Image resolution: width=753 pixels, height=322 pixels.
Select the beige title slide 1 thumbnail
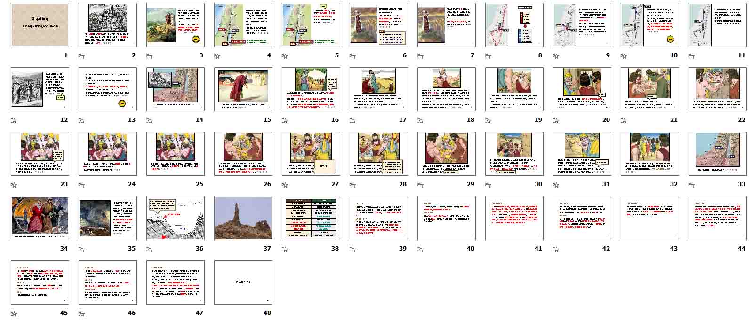(x=40, y=25)
